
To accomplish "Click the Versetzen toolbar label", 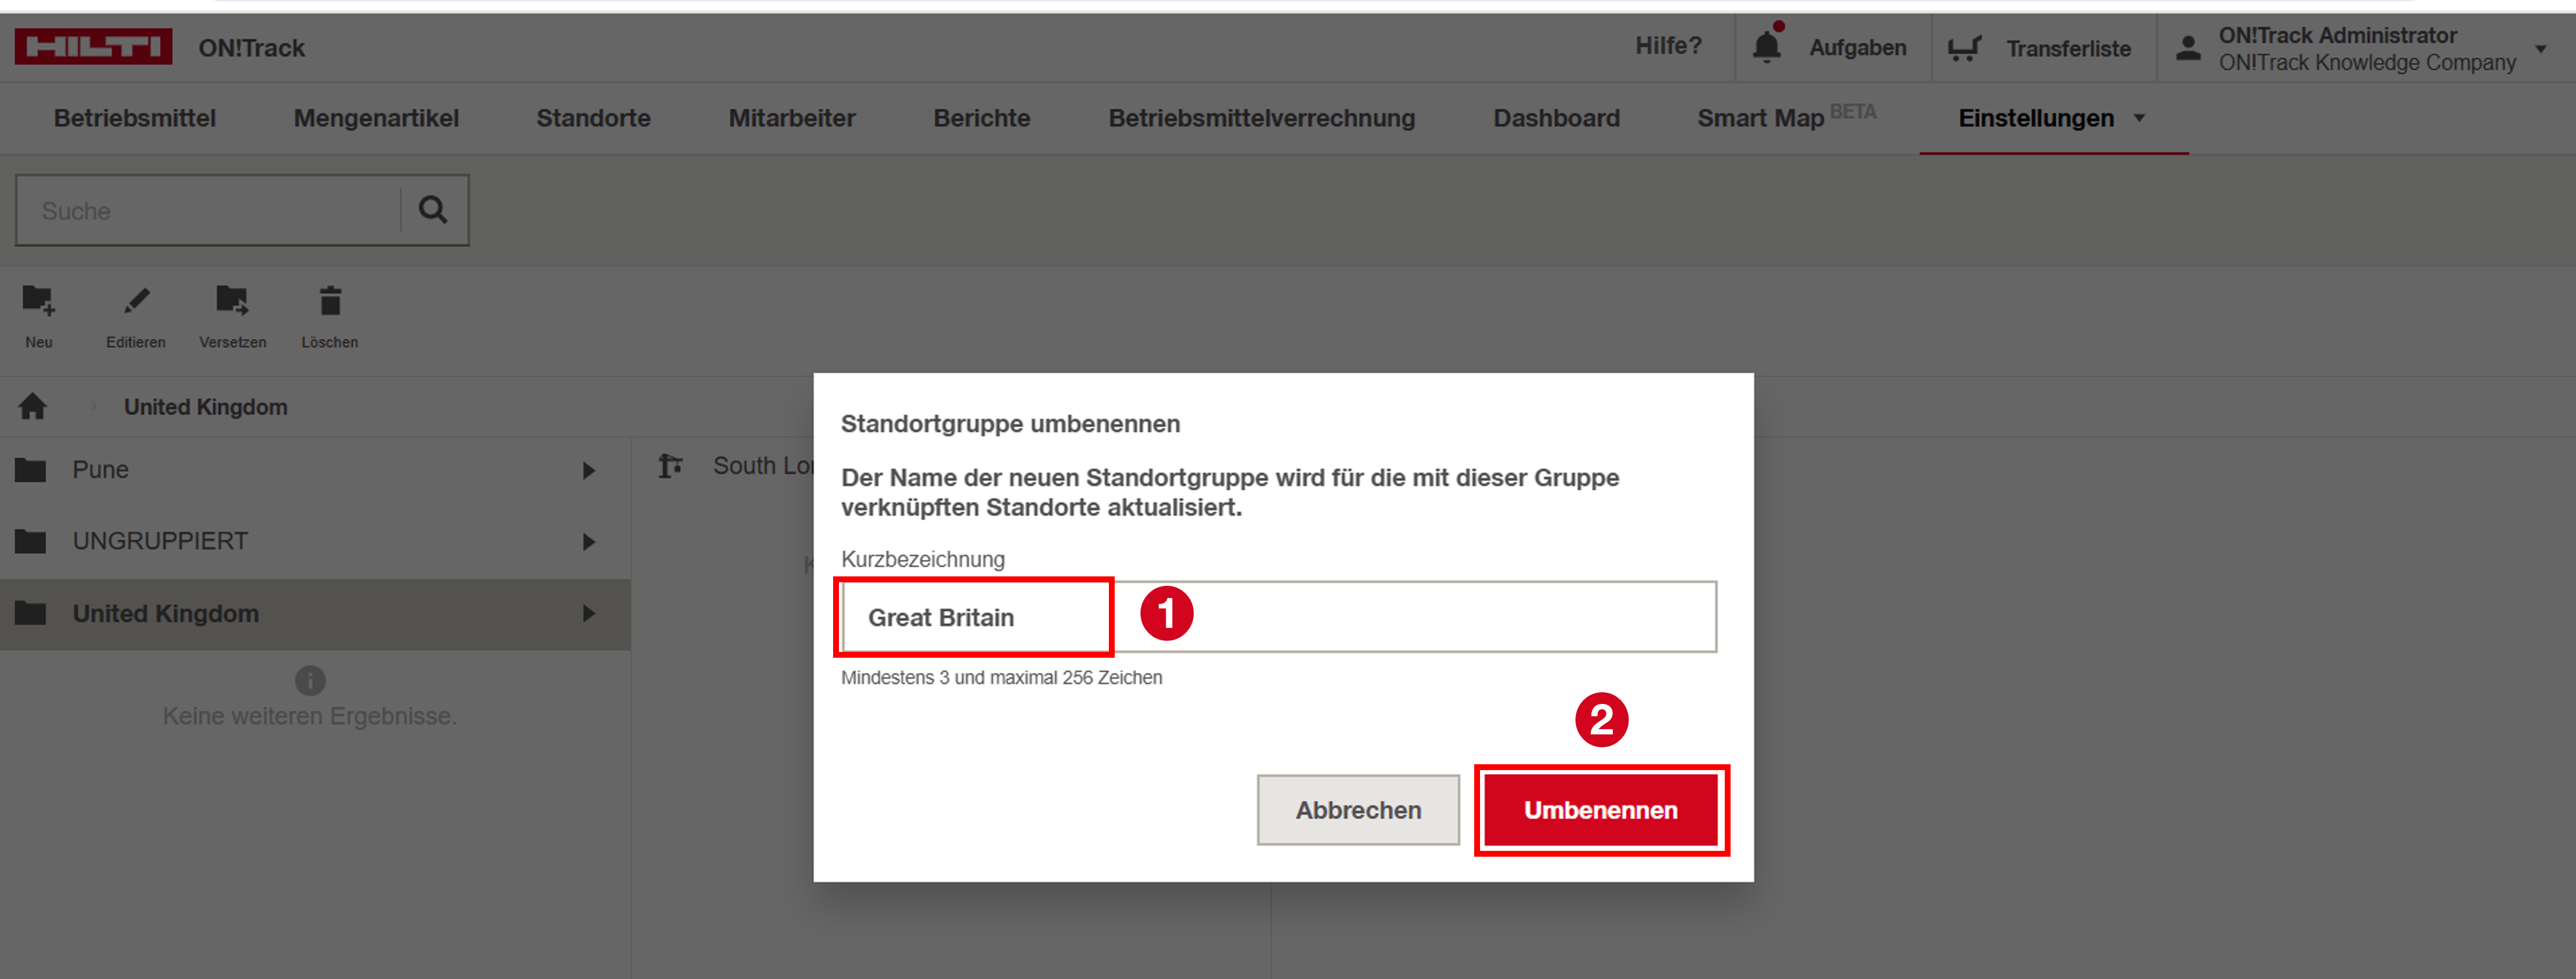I will click(x=233, y=342).
